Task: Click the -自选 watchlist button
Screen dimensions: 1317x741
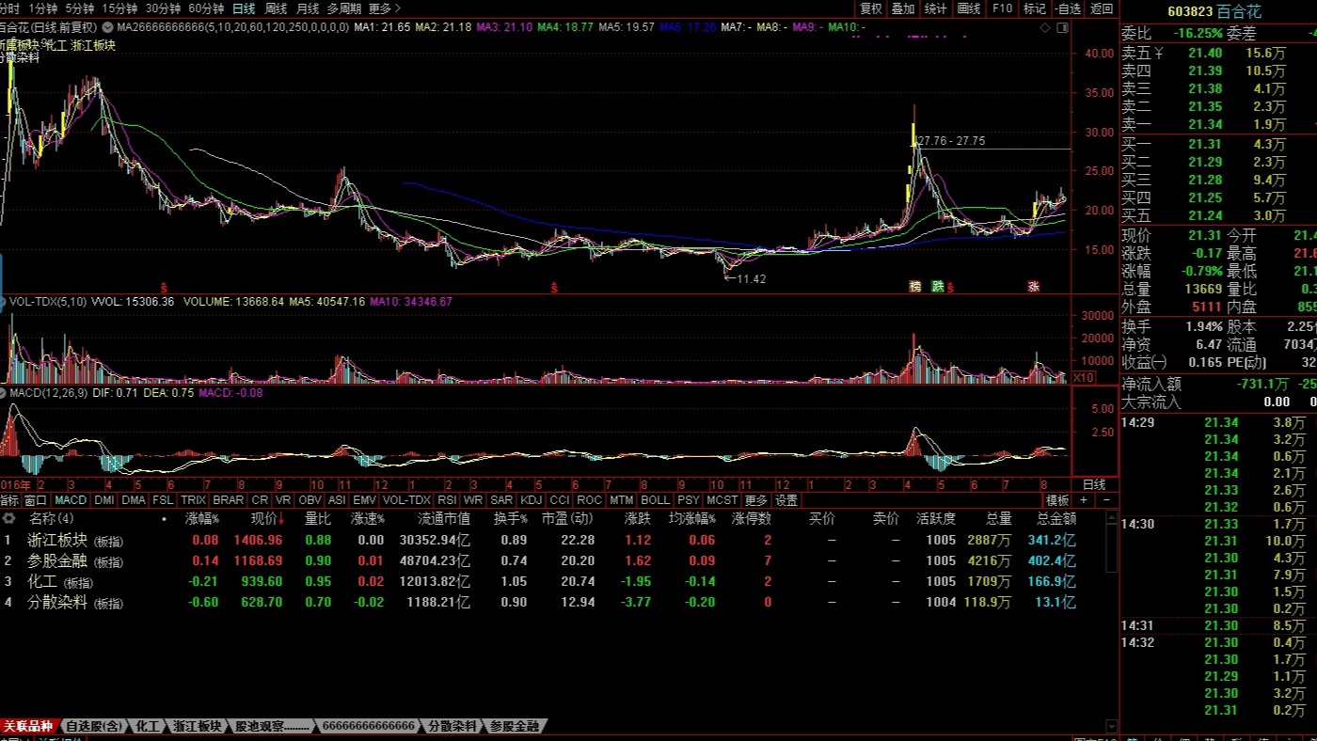Action: tap(1068, 8)
